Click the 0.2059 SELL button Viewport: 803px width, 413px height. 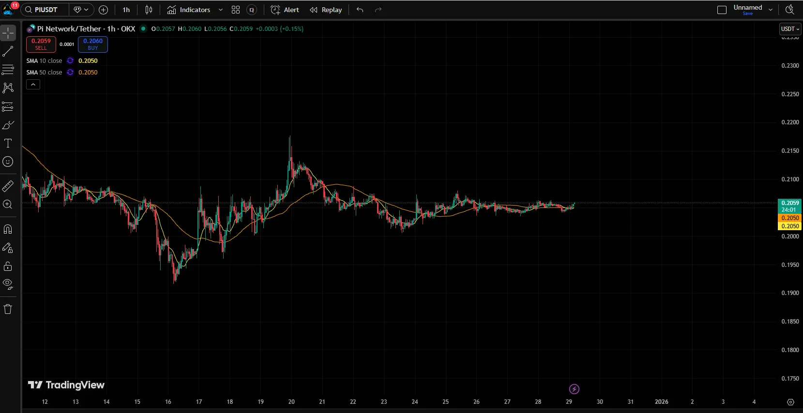point(41,44)
